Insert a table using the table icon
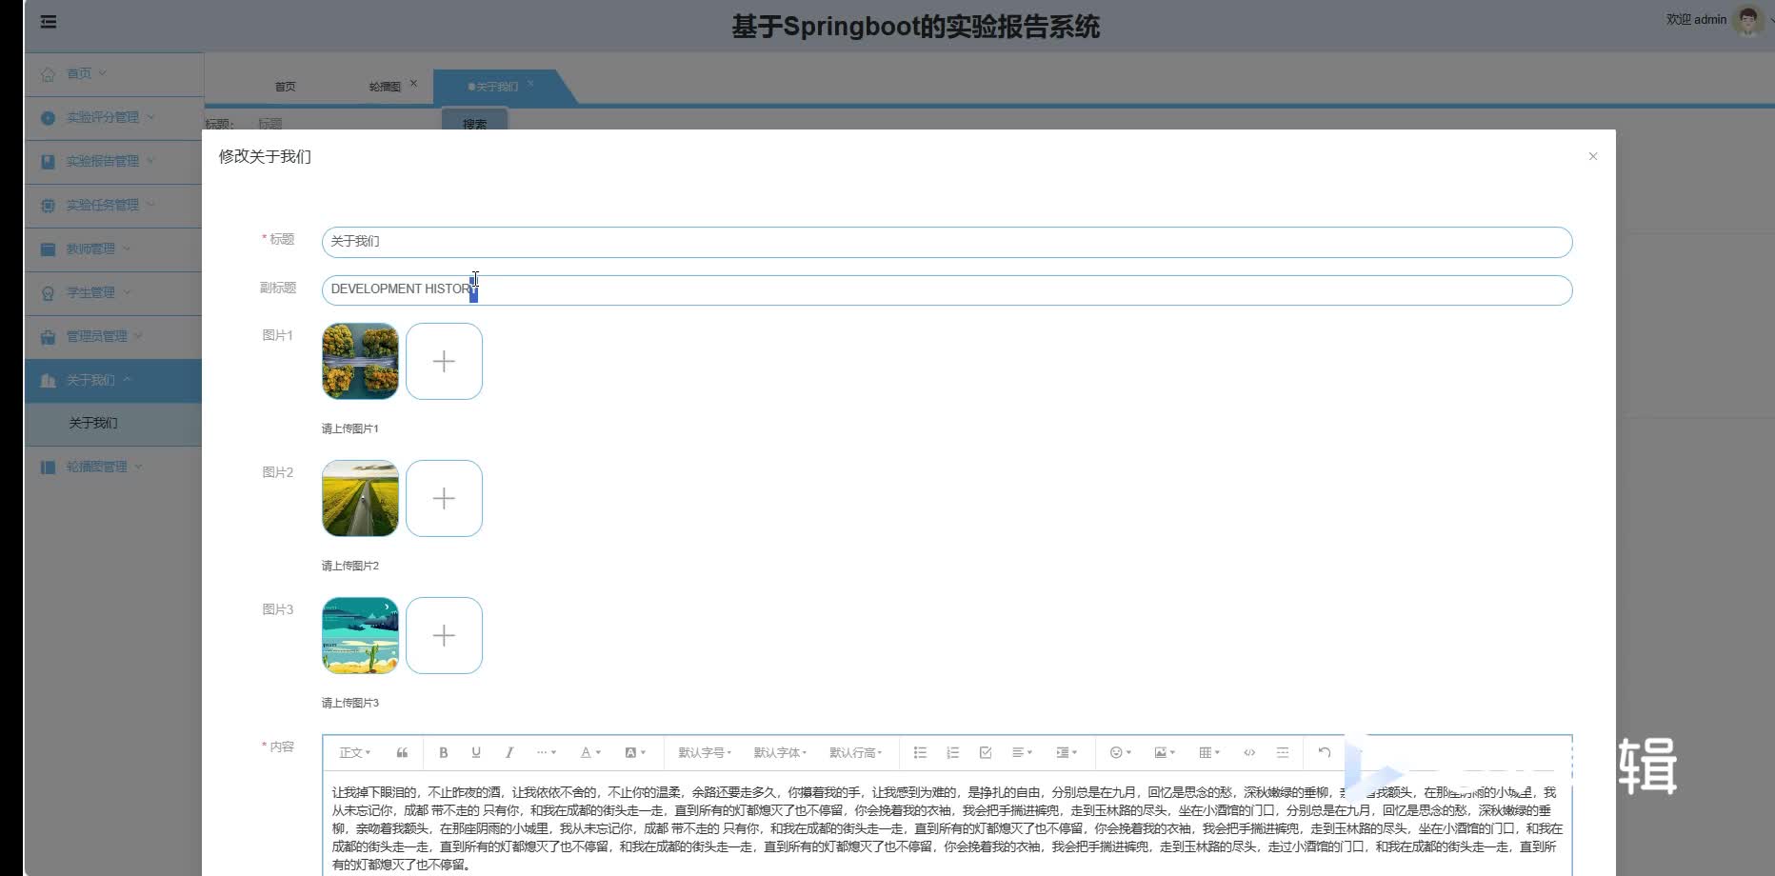1775x876 pixels. [x=1206, y=752]
